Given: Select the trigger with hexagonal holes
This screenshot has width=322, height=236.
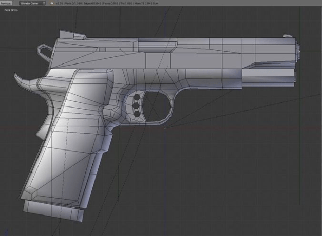Looking at the screenshot, I should coord(136,106).
